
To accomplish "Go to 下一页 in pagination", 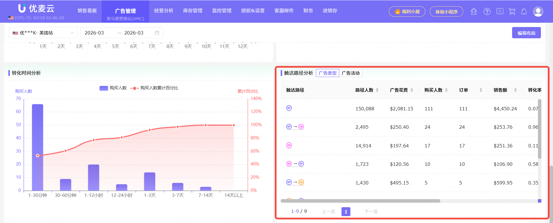I will [x=371, y=212].
